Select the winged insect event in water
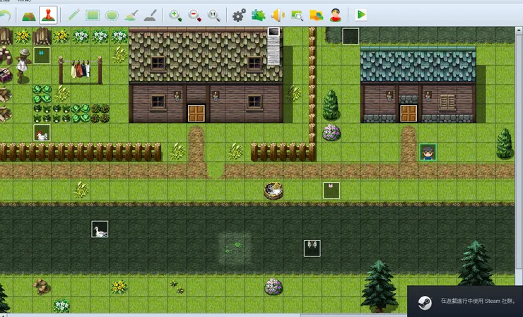Screen dimensions: 523x317 [x=312, y=249]
